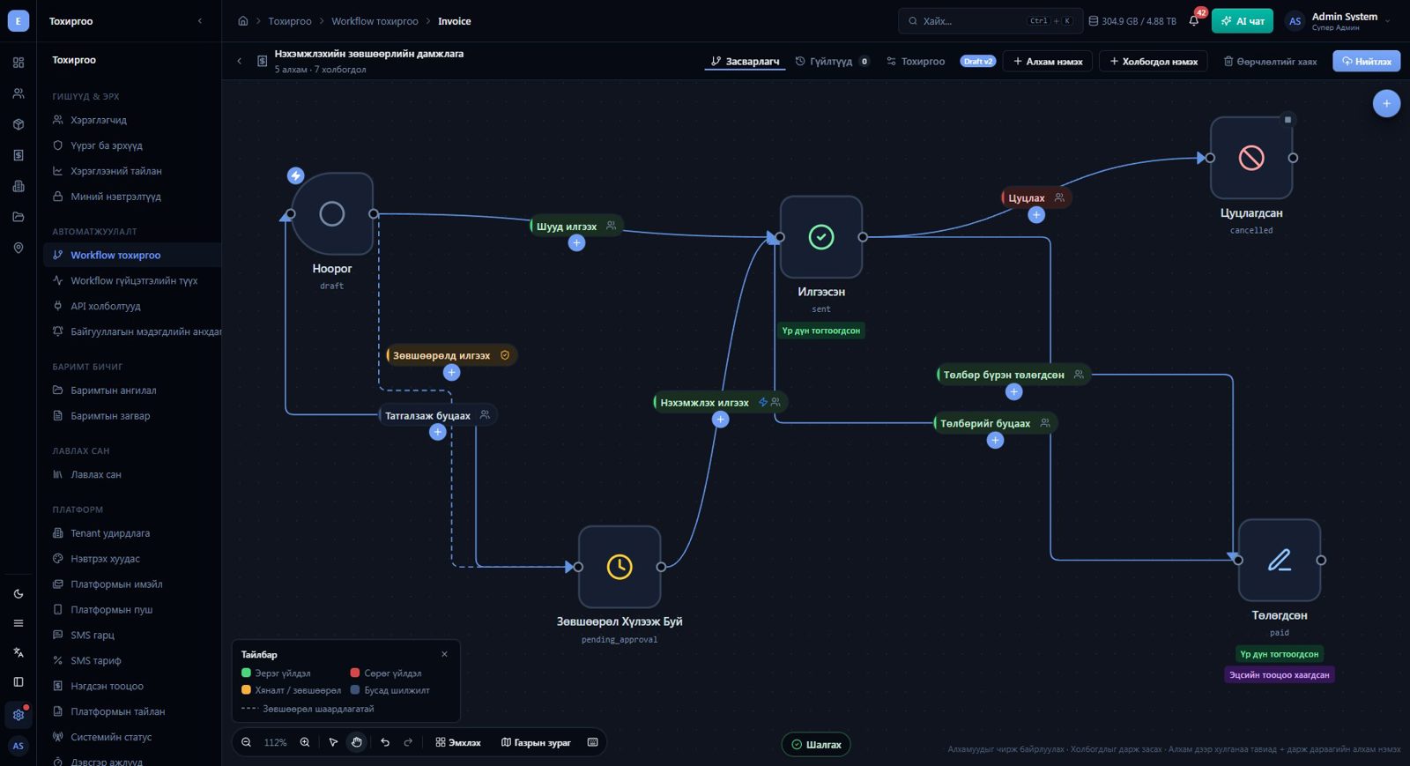Open Workflow тохиргоо breadcrumb link

point(375,21)
